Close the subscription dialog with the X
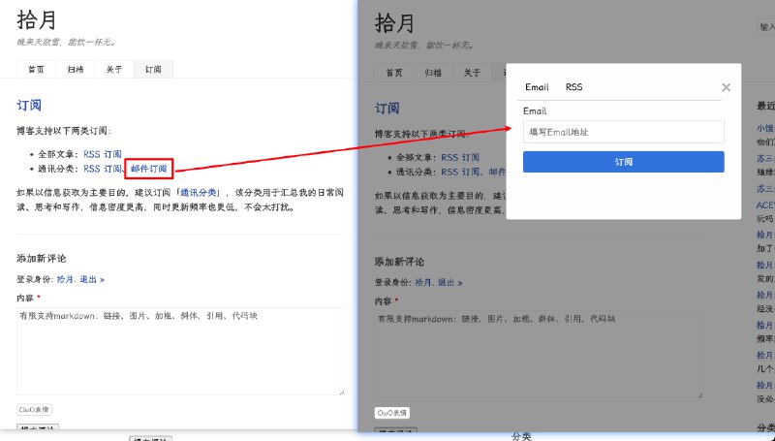Viewport: 775px width, 441px height. [726, 88]
